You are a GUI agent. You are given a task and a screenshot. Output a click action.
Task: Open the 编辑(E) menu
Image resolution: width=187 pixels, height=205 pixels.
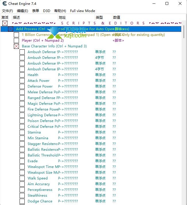tap(22, 11)
